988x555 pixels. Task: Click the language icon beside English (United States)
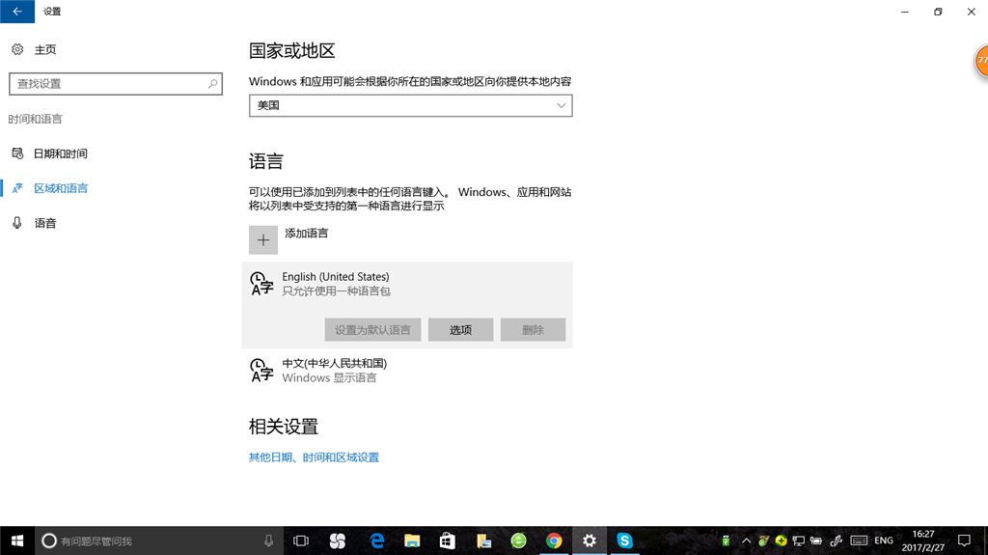click(x=261, y=284)
